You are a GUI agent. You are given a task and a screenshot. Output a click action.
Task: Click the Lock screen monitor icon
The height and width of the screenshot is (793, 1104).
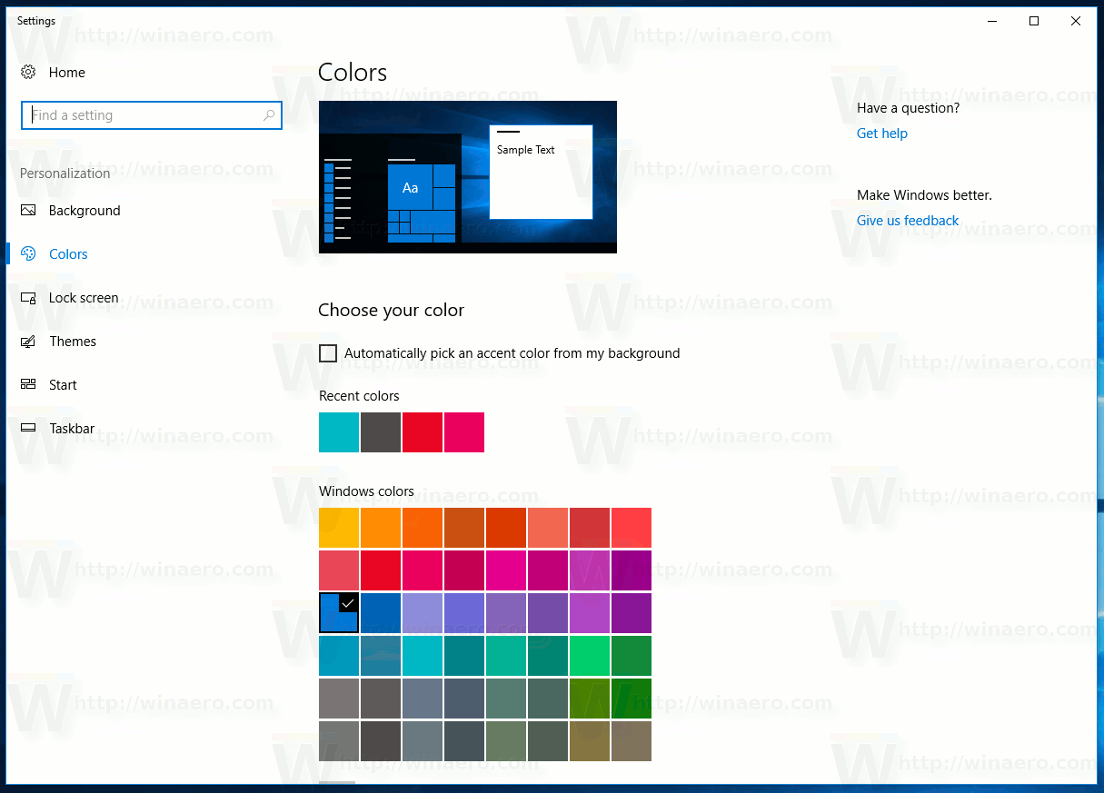click(x=28, y=298)
